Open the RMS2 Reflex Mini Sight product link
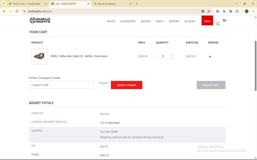The image size is (257, 160). click(79, 56)
